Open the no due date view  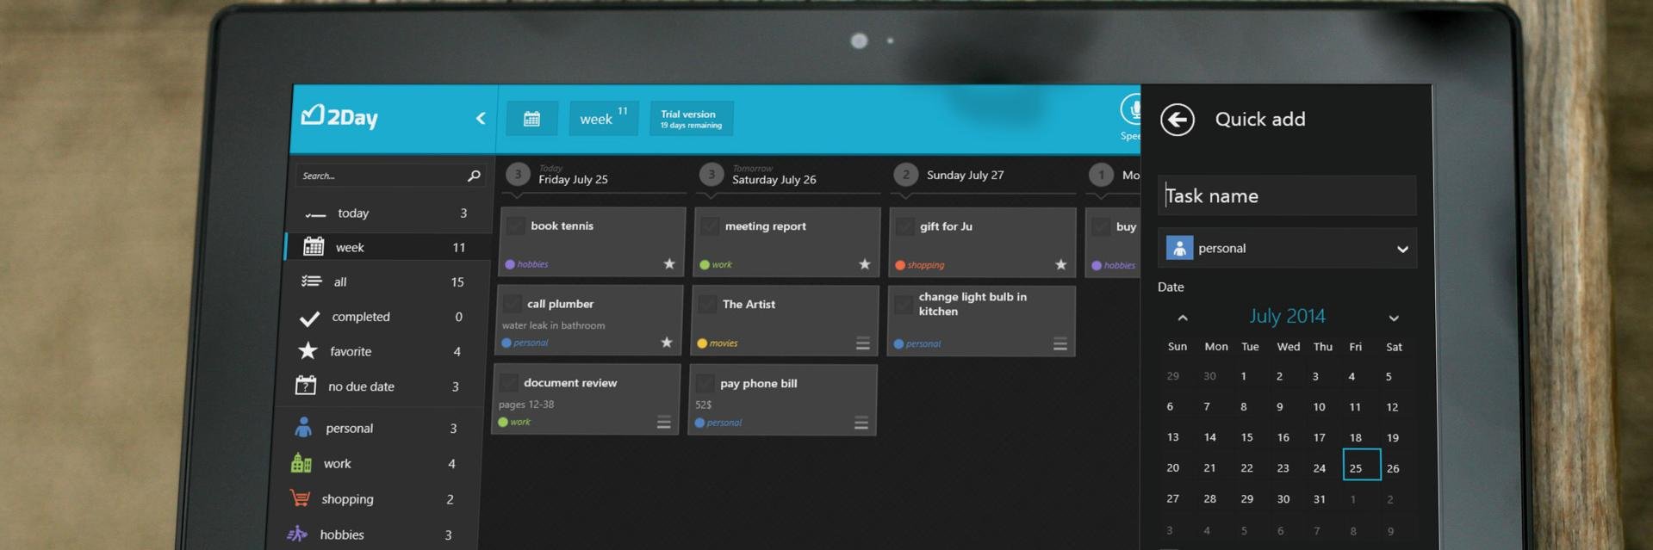tap(378, 386)
